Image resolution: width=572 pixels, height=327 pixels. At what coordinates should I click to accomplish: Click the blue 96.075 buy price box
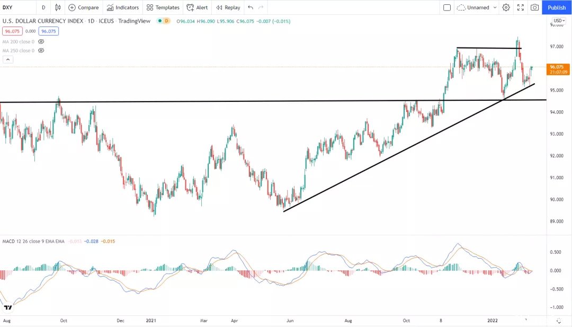coord(49,31)
